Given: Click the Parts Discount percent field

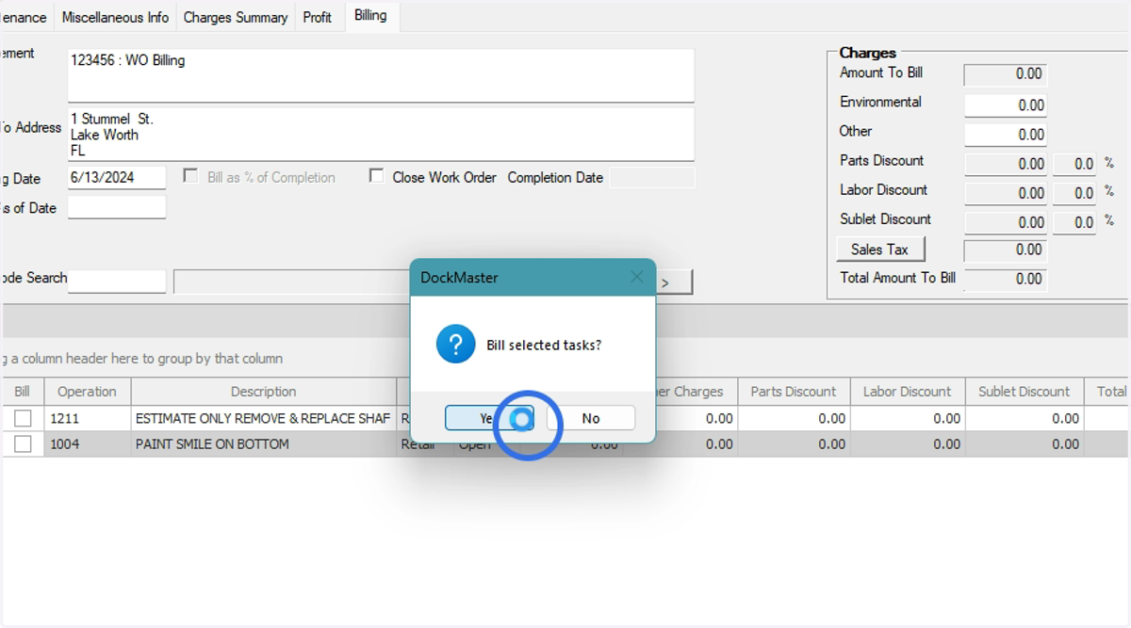Looking at the screenshot, I should [1074, 163].
